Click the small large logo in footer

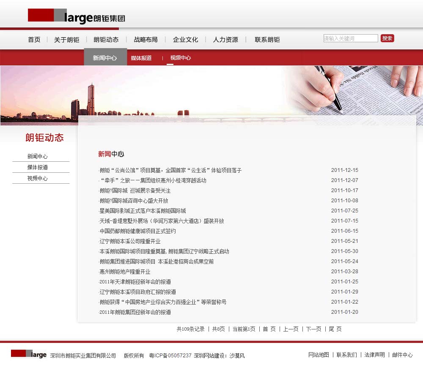(29, 354)
